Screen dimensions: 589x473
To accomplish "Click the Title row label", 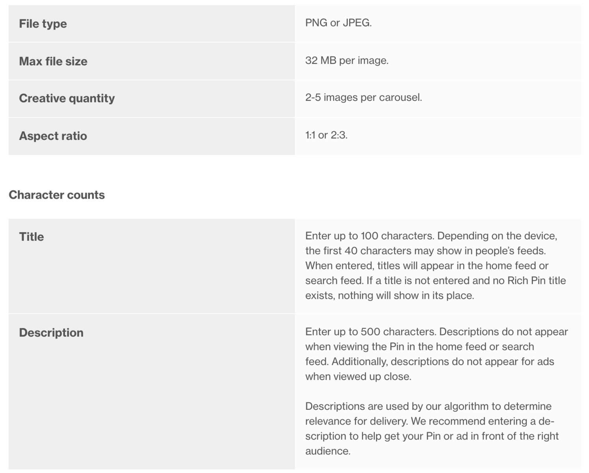I will pos(32,236).
